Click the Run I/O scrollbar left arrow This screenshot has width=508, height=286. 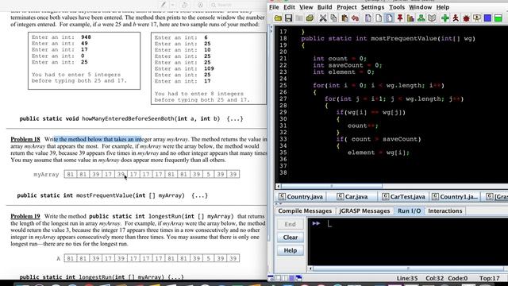[310, 269]
